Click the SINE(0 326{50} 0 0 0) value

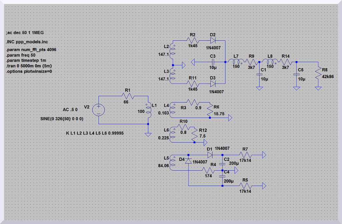pyautogui.click(x=61, y=119)
